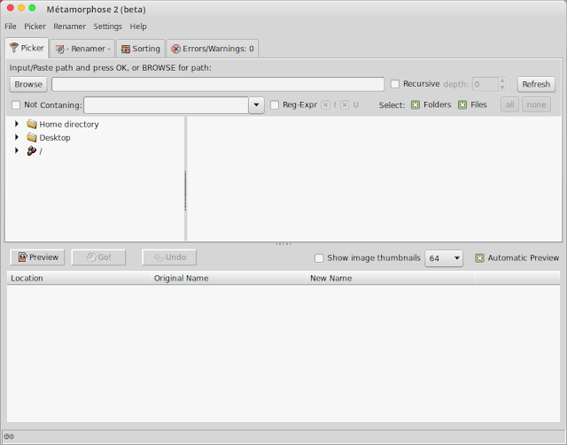Click the root drive icon
This screenshot has height=445, width=567.
tap(32, 150)
